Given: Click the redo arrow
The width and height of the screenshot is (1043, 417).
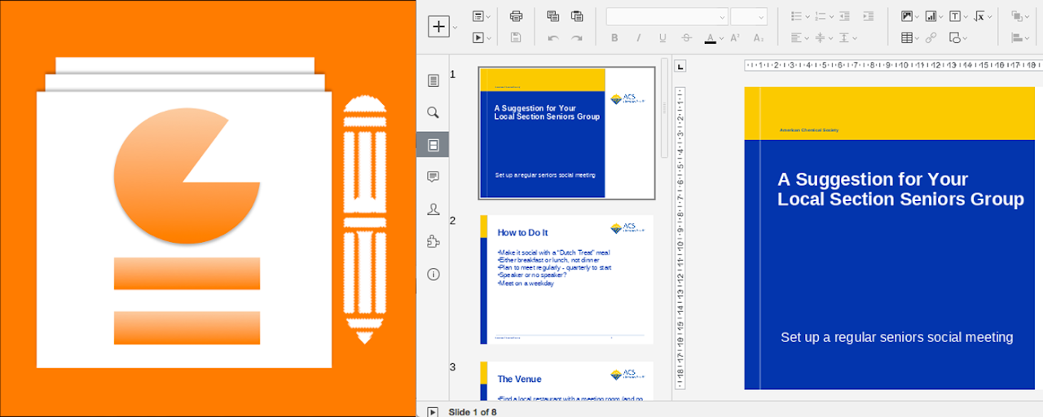Looking at the screenshot, I should click(x=577, y=37).
